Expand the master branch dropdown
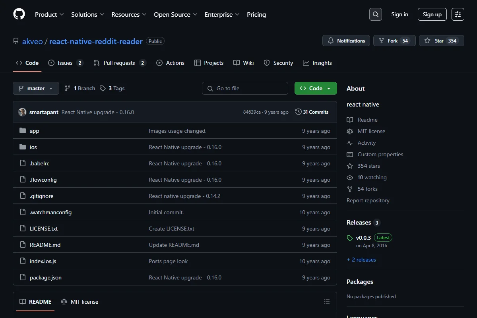 coord(36,88)
